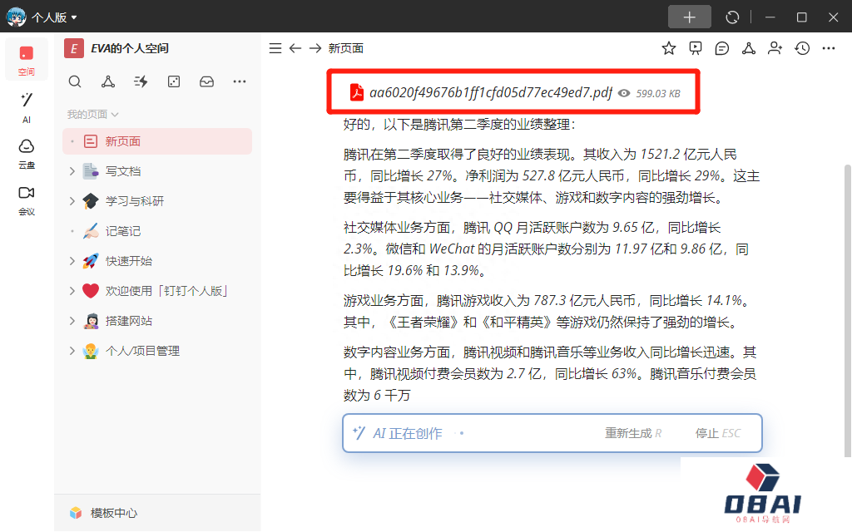Click the EVA的个人空间 workspace title
Screen dimensions: 852x532
[x=129, y=48]
